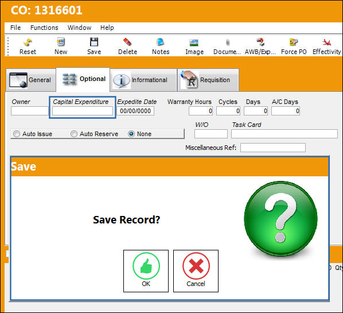
Task: Click the Days input field
Action: click(x=256, y=111)
